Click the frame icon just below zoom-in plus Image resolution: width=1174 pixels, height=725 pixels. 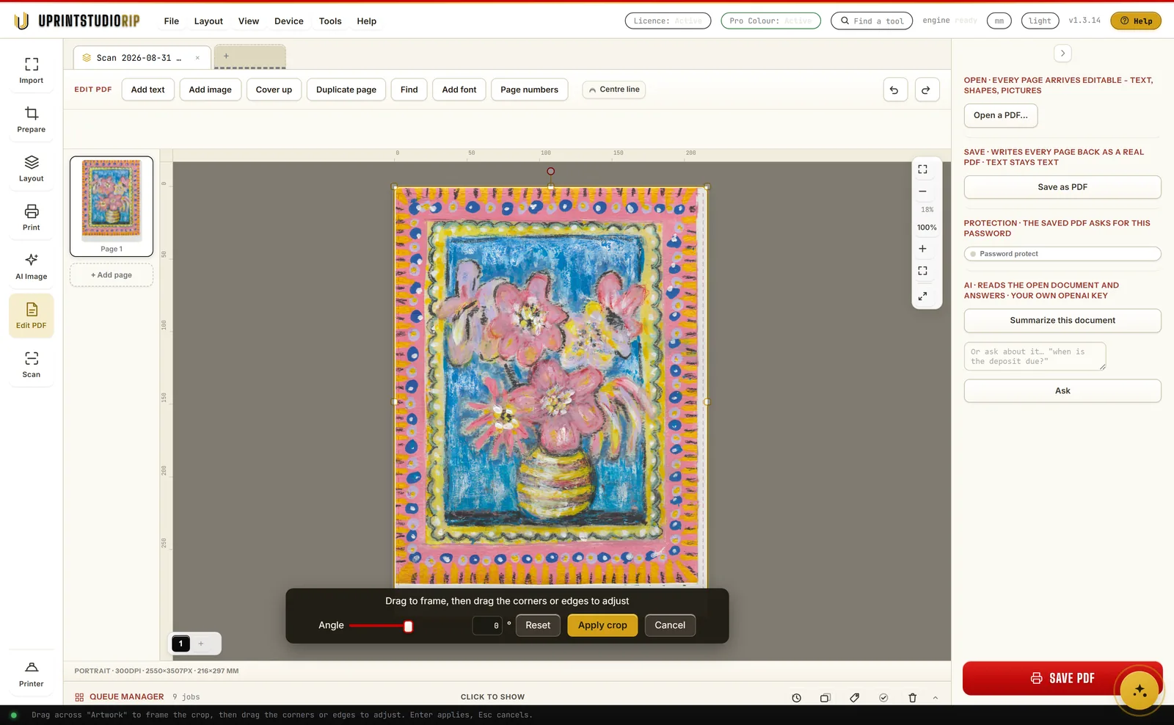coord(922,271)
